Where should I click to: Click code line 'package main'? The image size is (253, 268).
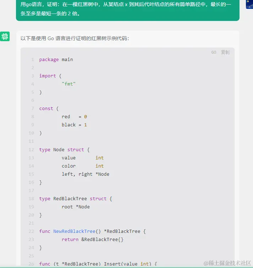[x=56, y=60]
